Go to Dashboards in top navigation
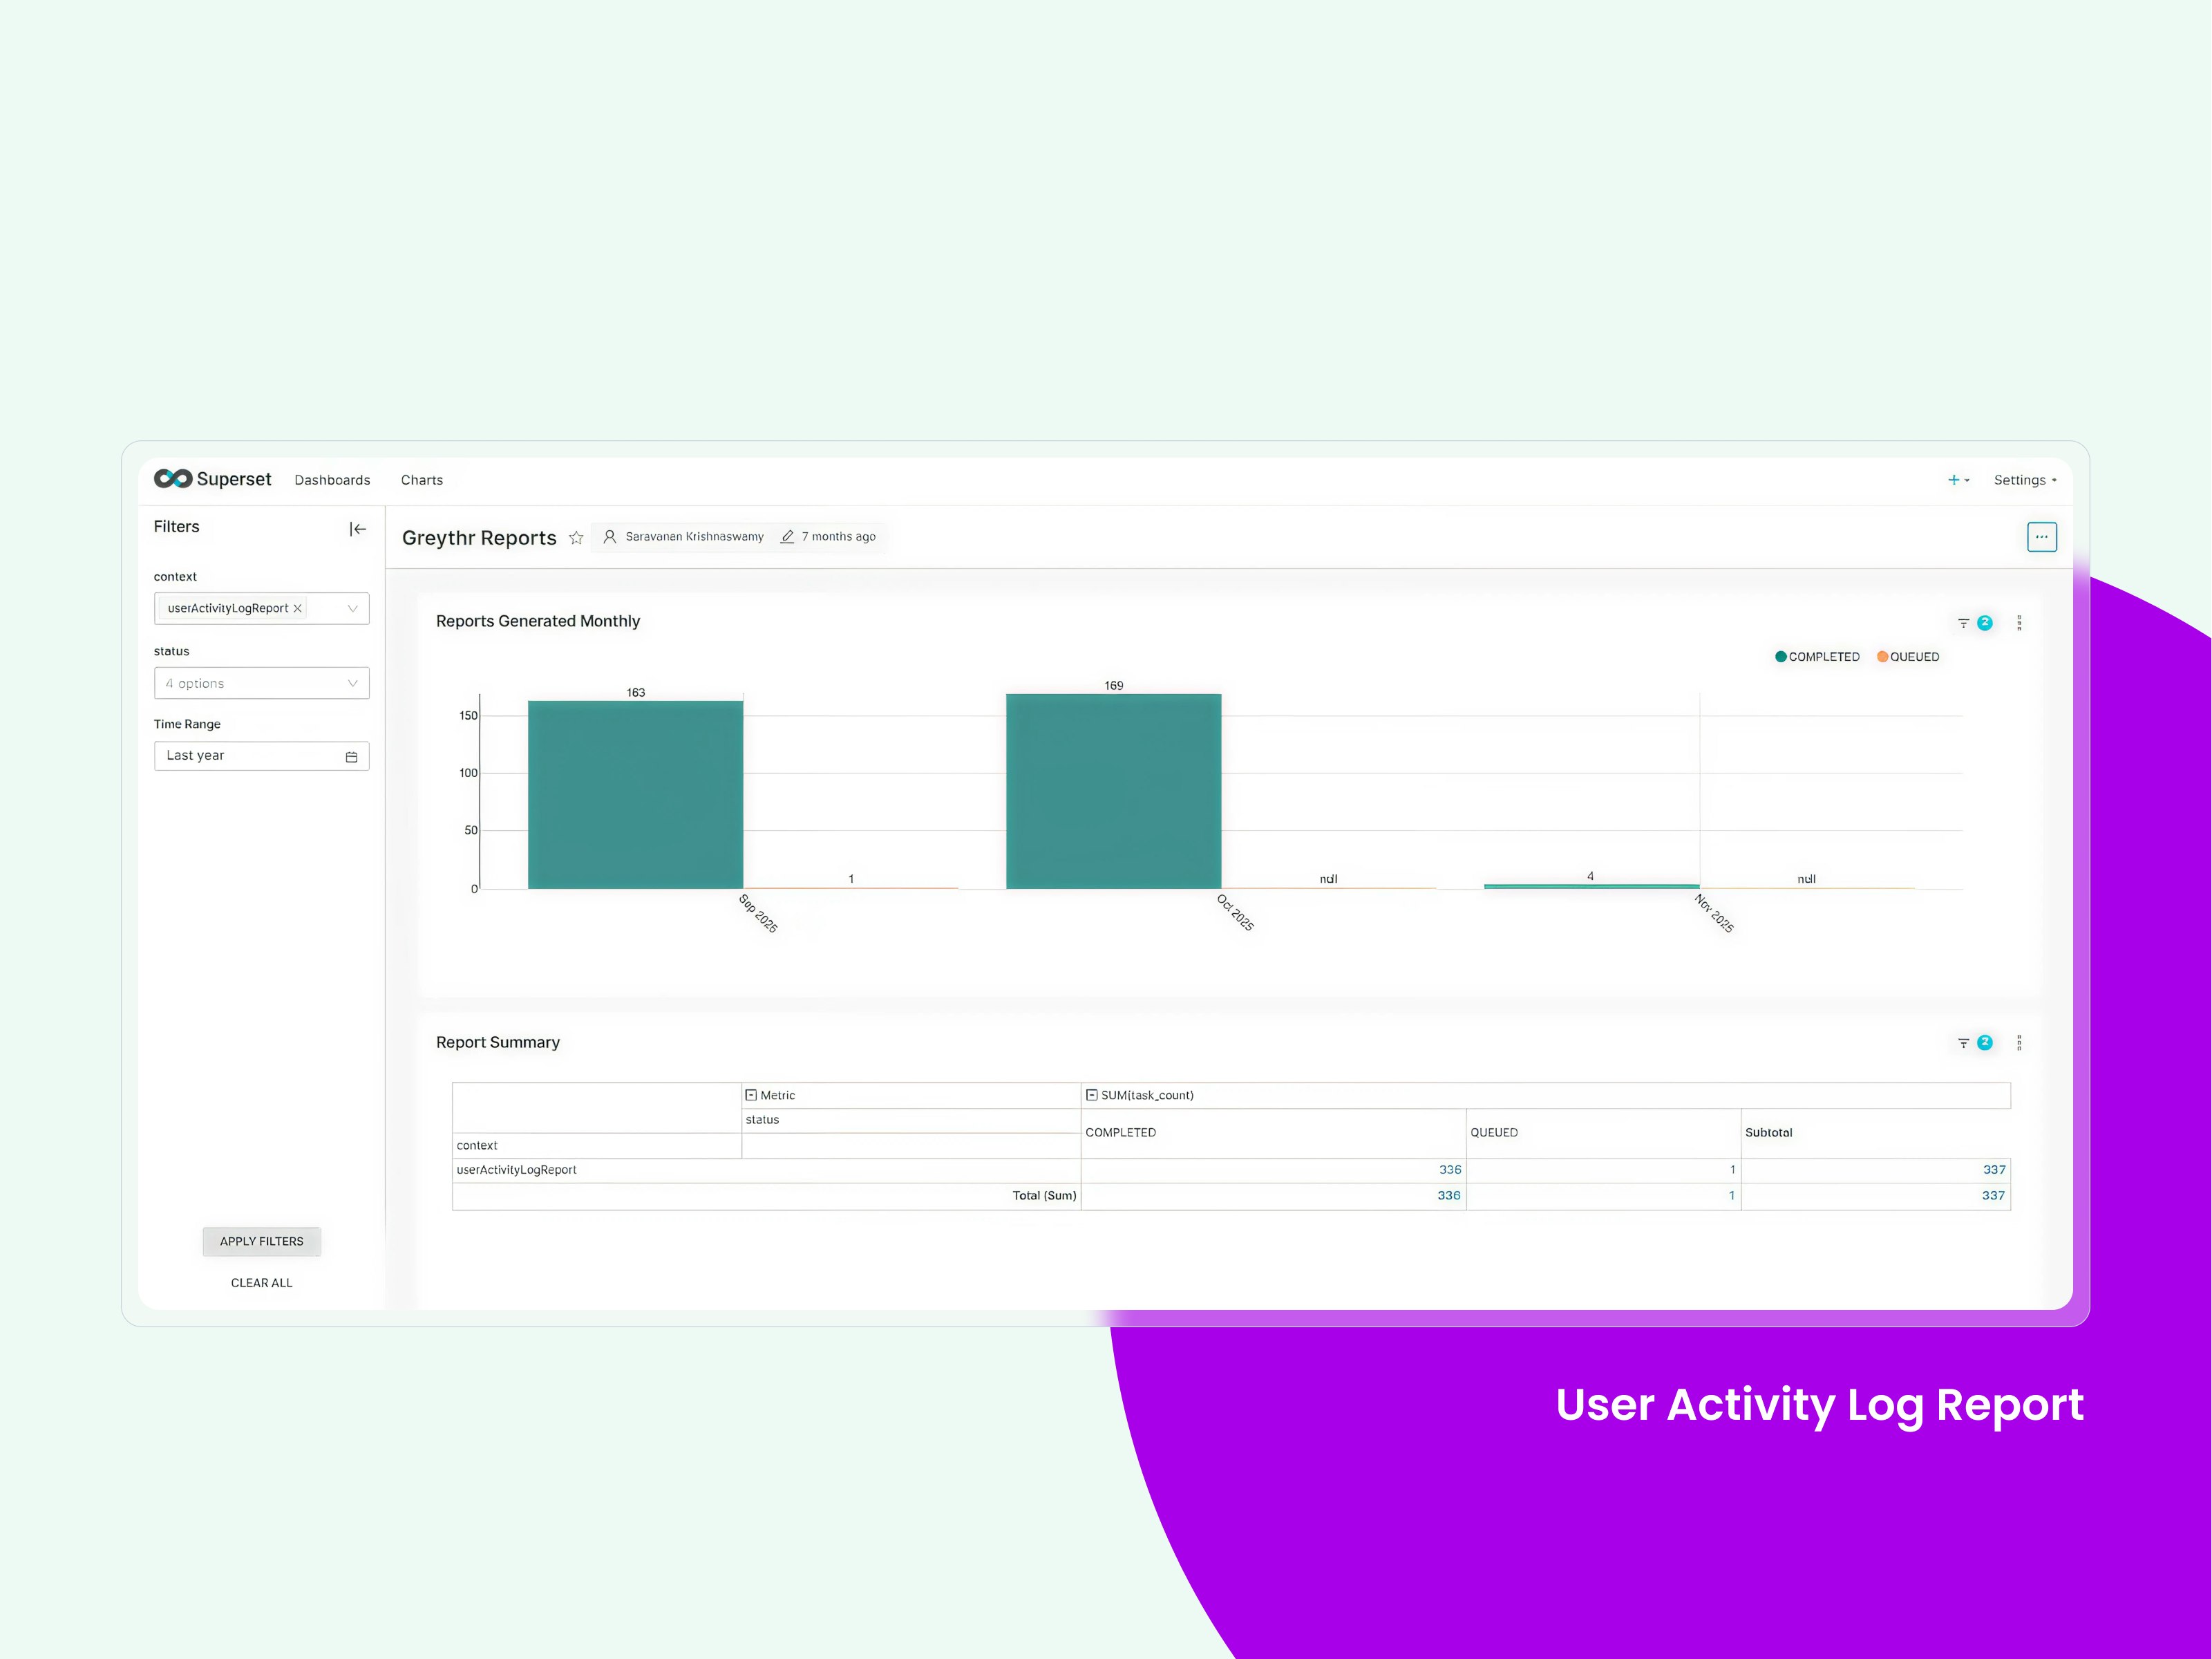The height and width of the screenshot is (1659, 2212). coord(332,480)
